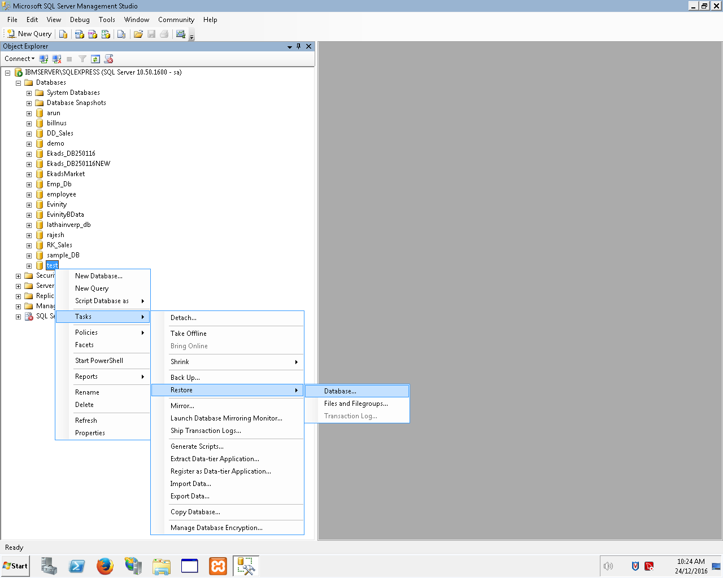This screenshot has width=723, height=578.
Task: Click Import Data... in Tasks submenu
Action: [228, 484]
